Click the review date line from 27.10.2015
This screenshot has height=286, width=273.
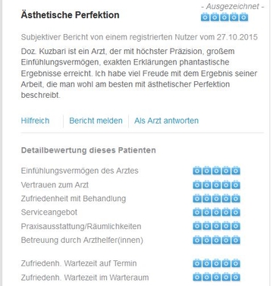[140, 37]
